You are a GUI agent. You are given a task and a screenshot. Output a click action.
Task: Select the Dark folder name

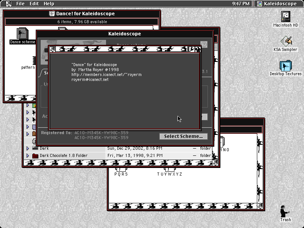(44, 148)
